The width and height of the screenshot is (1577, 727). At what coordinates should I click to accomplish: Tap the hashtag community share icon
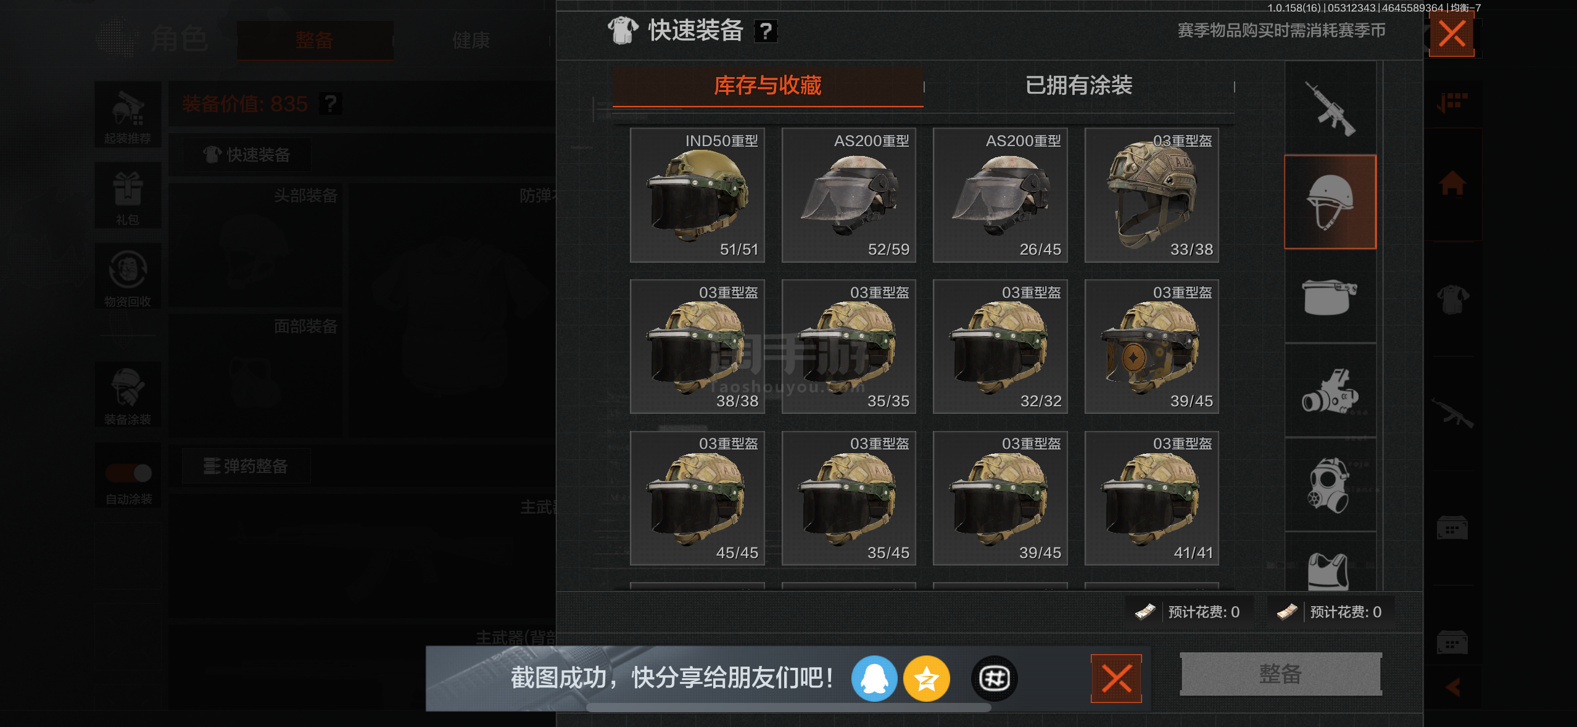(994, 678)
